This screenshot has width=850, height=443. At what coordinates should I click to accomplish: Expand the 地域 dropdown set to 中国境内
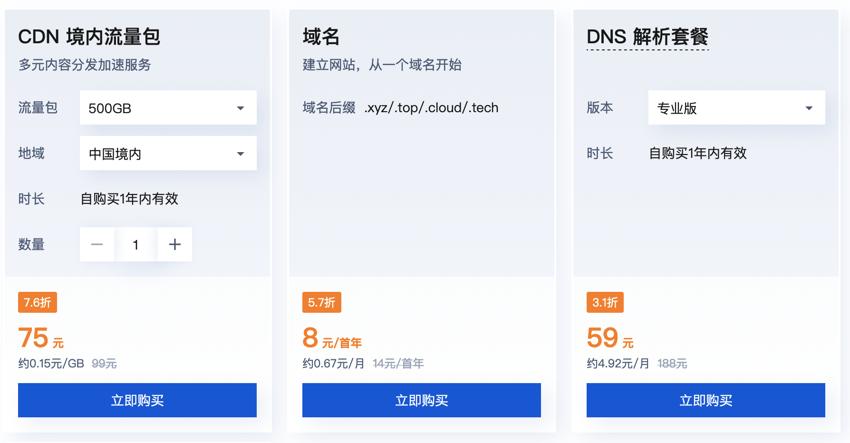pyautogui.click(x=167, y=153)
